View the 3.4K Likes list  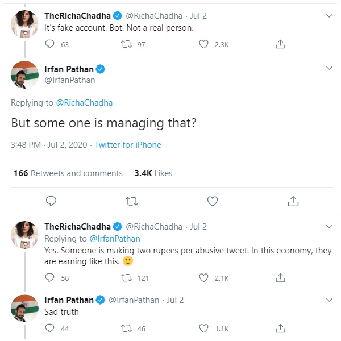pos(153,173)
